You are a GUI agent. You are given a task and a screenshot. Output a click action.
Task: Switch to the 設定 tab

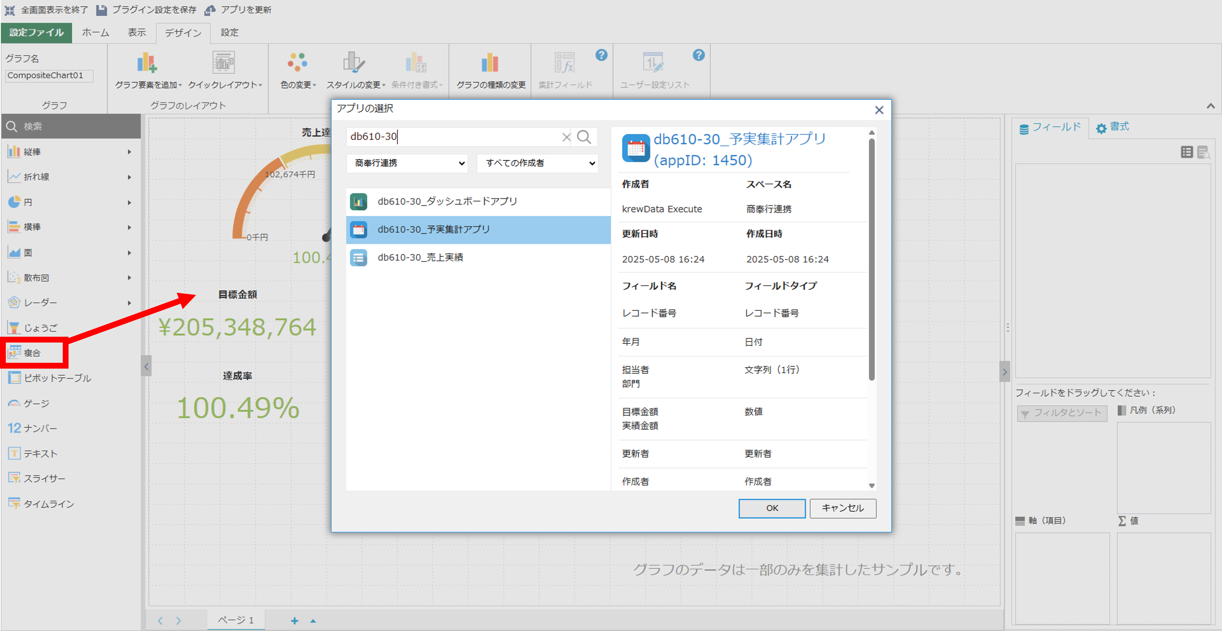(x=230, y=33)
